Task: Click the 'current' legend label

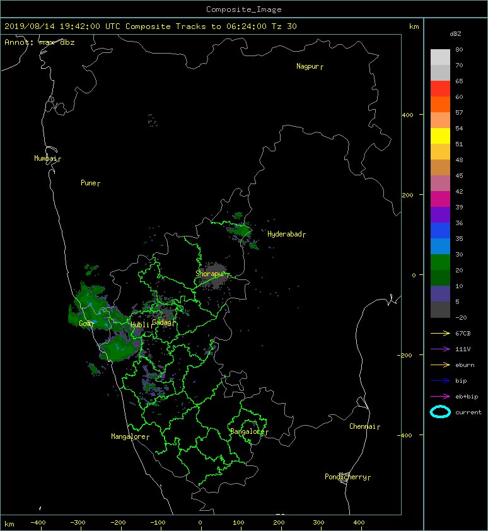Action: 468,412
